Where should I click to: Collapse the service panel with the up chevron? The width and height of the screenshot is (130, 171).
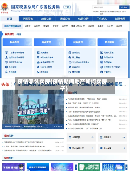(x=65, y=76)
